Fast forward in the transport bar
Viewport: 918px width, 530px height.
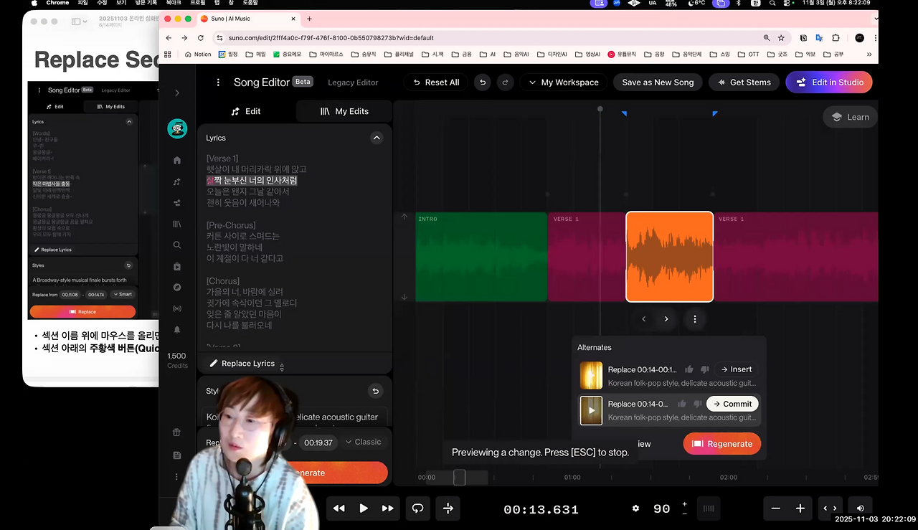(x=388, y=508)
